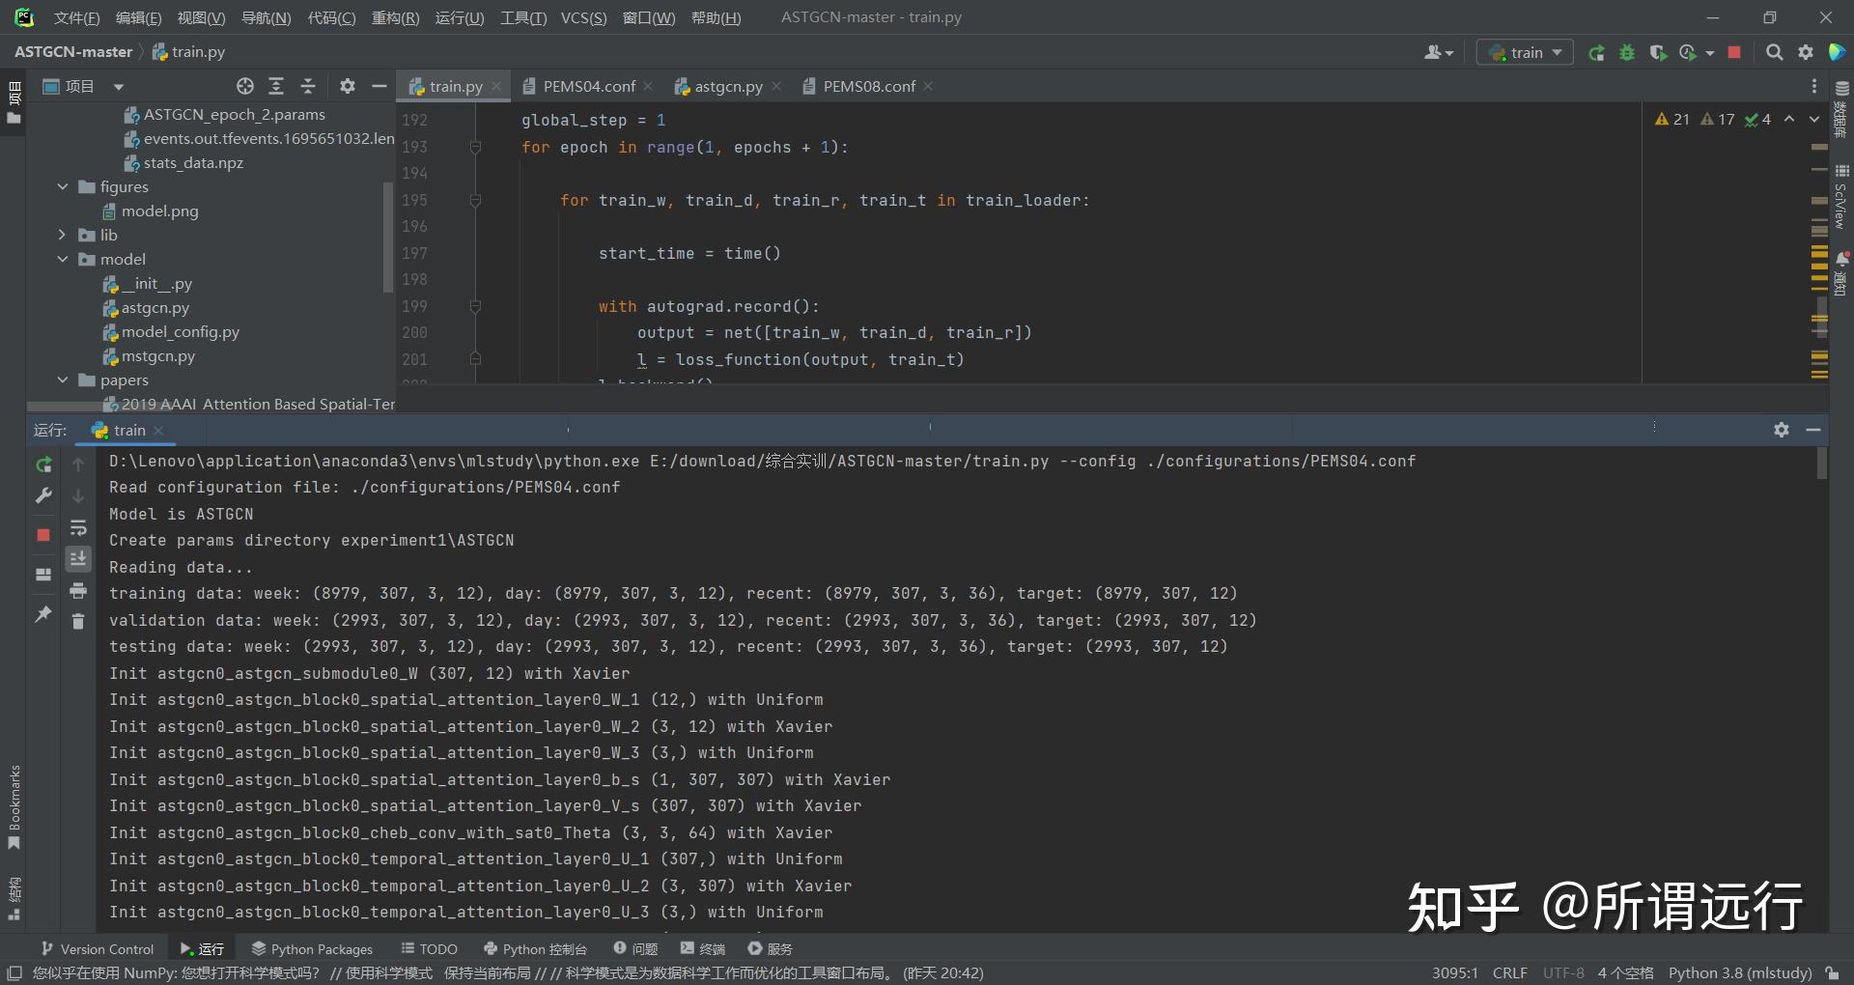Change CRLF line separator setting
1854x985 pixels.
point(1509,973)
